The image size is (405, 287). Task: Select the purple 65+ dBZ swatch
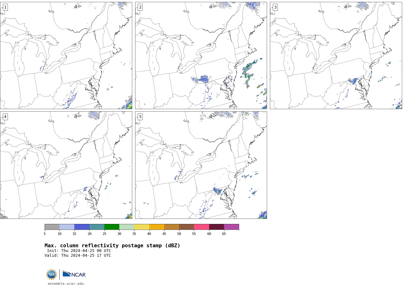(231, 227)
